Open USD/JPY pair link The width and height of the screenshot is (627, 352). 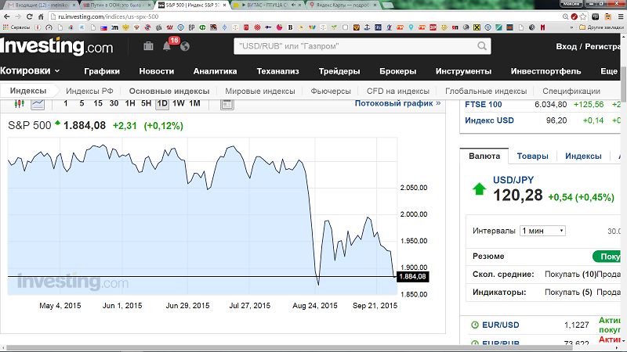point(513,180)
